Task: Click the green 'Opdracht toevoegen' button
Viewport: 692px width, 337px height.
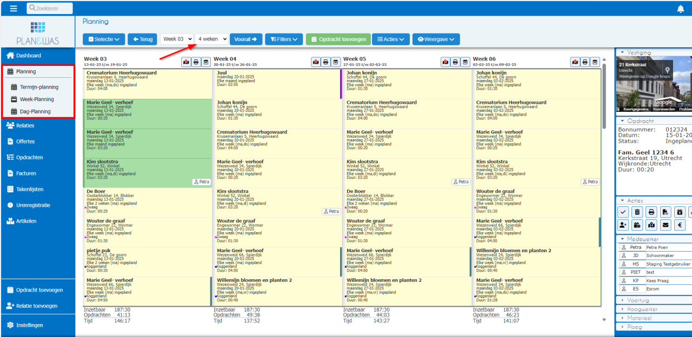Action: click(338, 39)
